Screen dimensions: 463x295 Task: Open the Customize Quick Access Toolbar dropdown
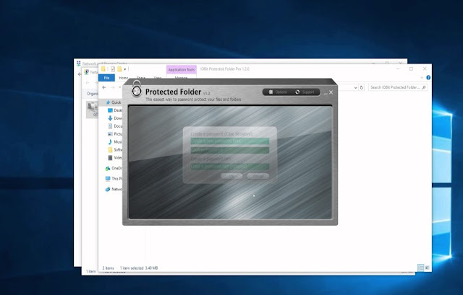(x=125, y=69)
